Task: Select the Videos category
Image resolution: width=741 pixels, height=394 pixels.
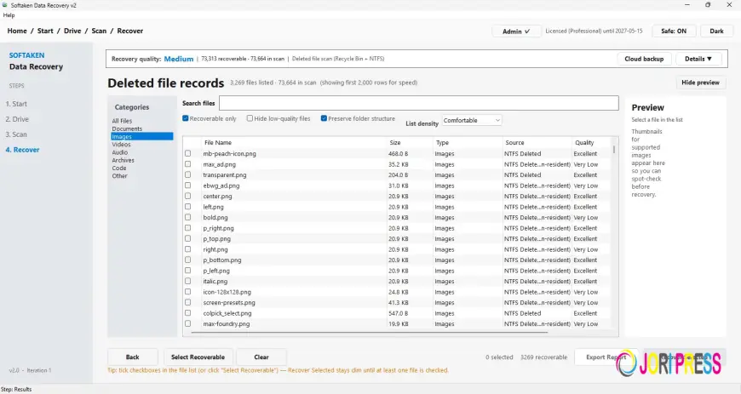Action: point(121,145)
